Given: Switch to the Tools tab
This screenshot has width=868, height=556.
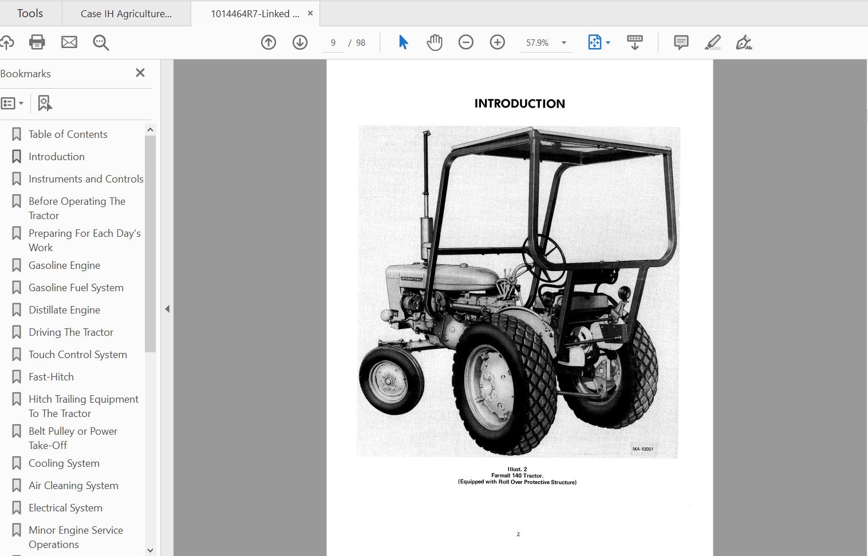Looking at the screenshot, I should (x=29, y=13).
